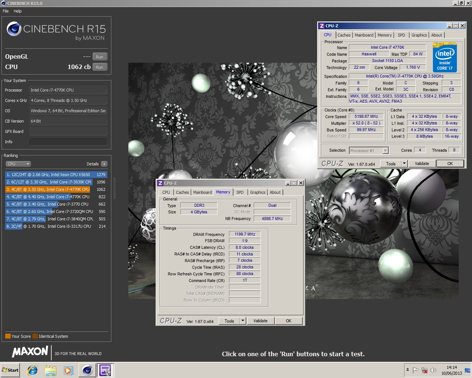The image size is (472, 378).
Task: Switch to CPU-Z taskbar icon
Action: pos(105,370)
